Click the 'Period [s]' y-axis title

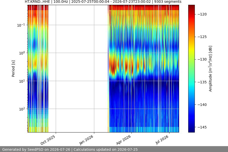(13, 69)
